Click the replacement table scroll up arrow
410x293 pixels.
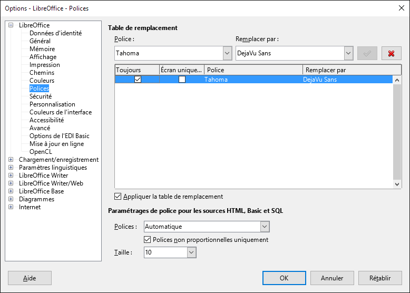click(397, 80)
